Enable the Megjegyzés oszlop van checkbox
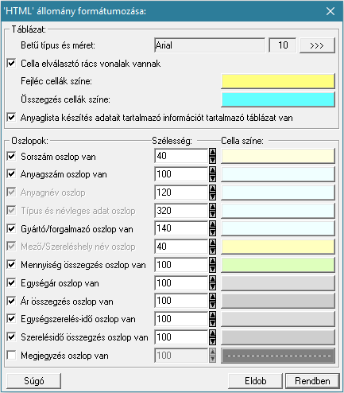Screen dimensions: 344x393 pyautogui.click(x=11, y=355)
